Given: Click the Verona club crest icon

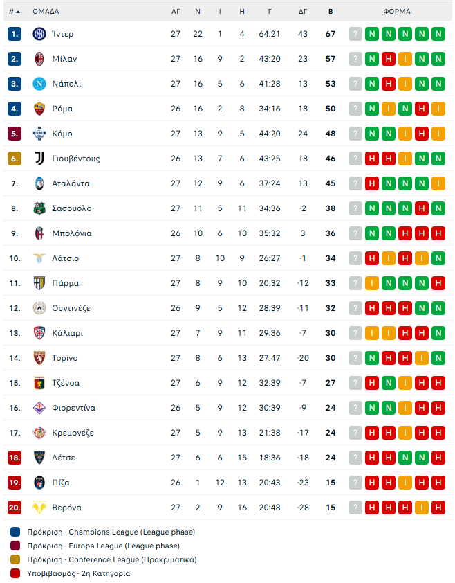Looking at the screenshot, I should 39,508.
